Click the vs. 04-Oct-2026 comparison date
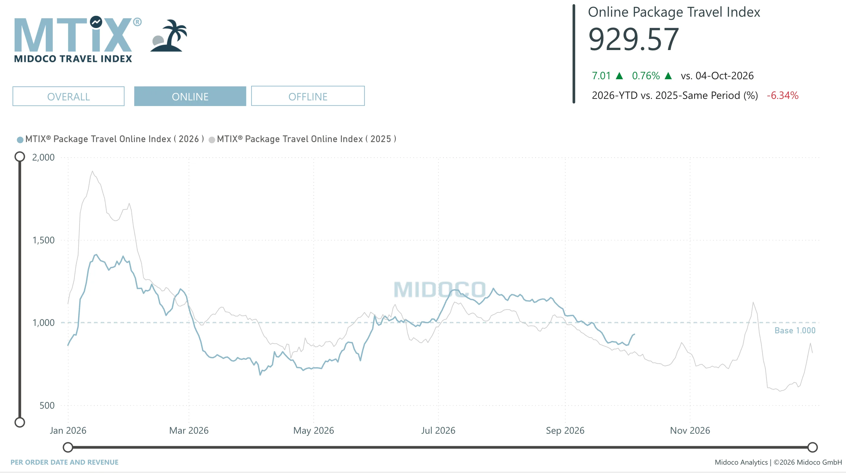The width and height of the screenshot is (846, 473). coord(717,76)
